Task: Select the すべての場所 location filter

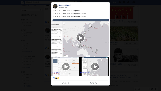Action: click(x=28, y=59)
